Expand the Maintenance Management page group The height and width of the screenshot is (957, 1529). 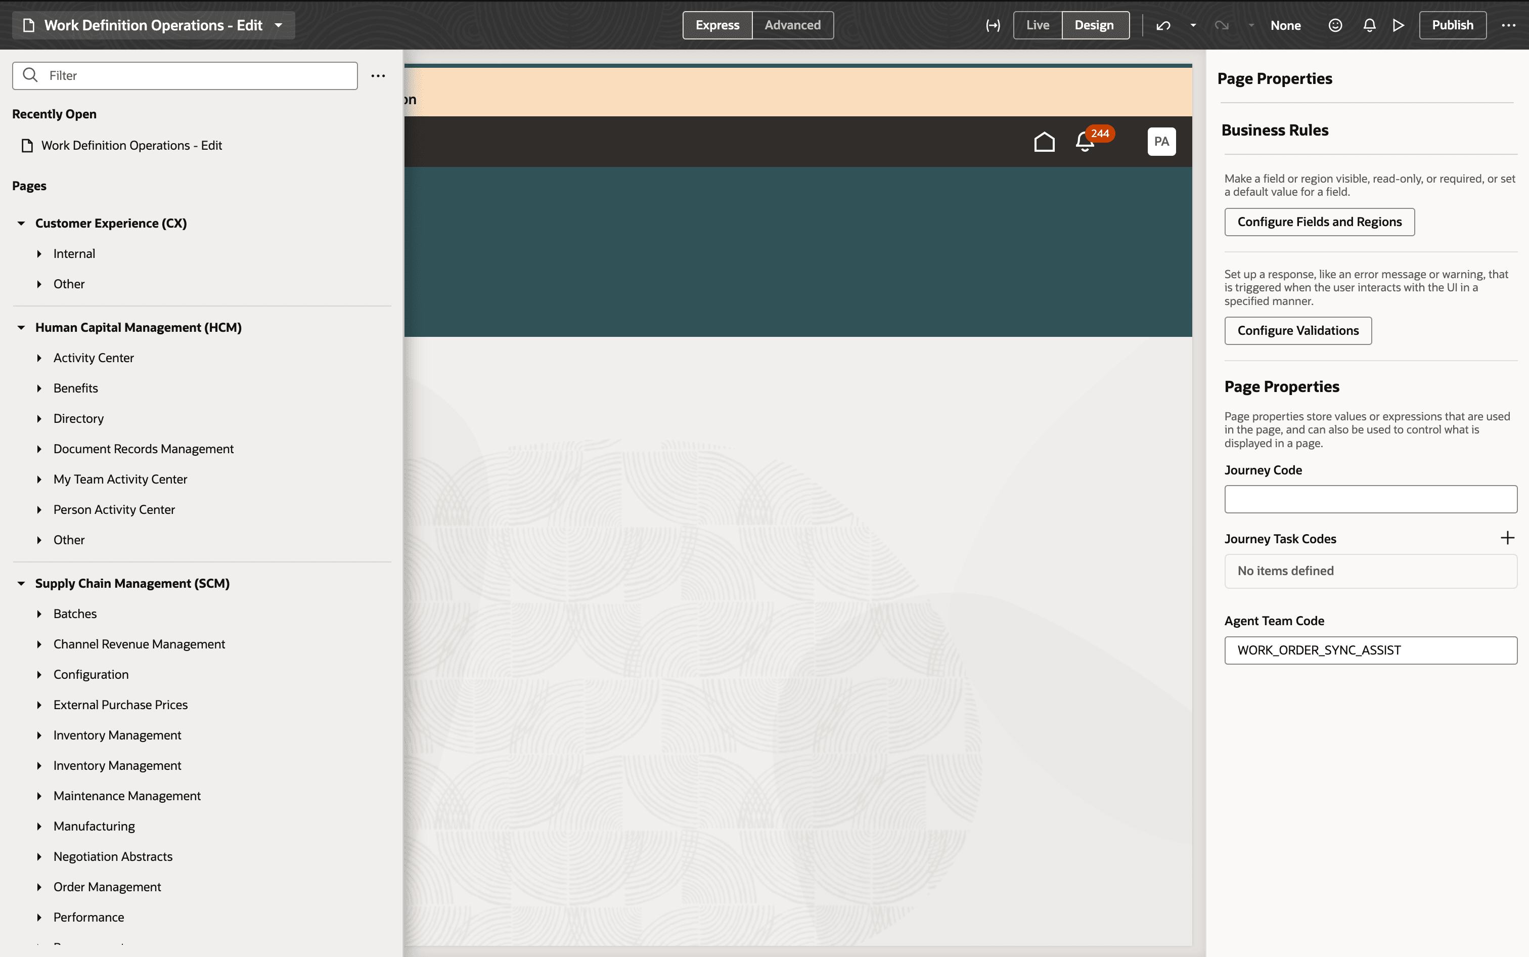tap(40, 796)
